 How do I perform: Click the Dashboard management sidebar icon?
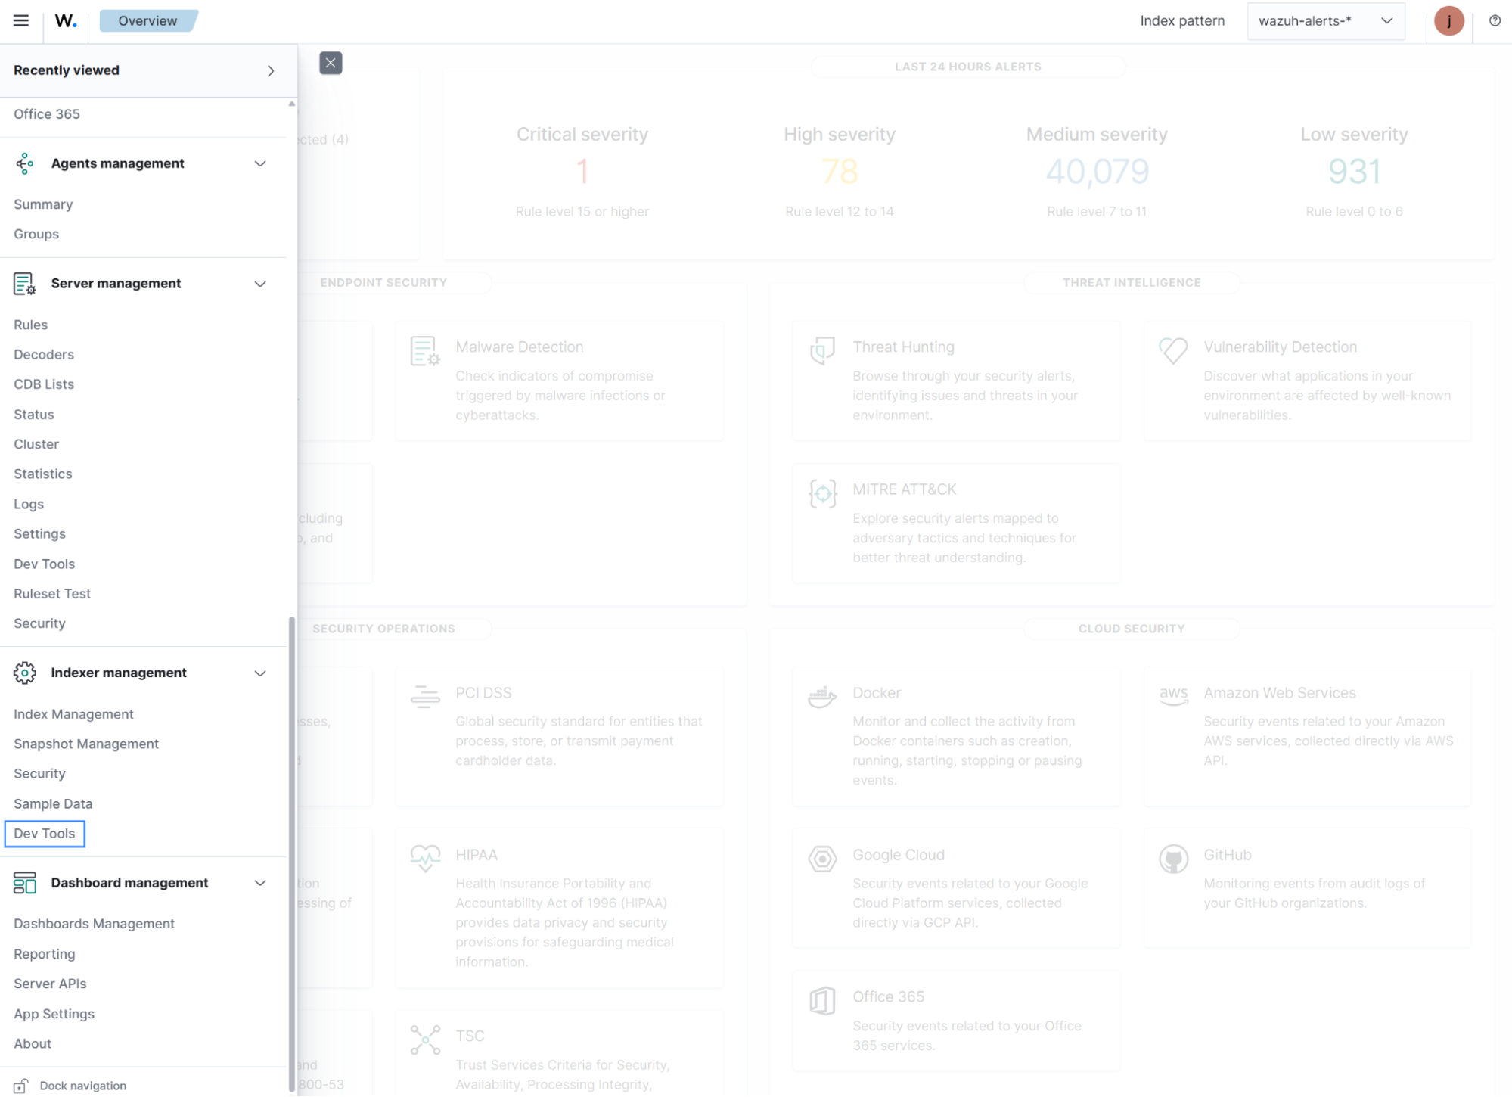click(x=25, y=883)
